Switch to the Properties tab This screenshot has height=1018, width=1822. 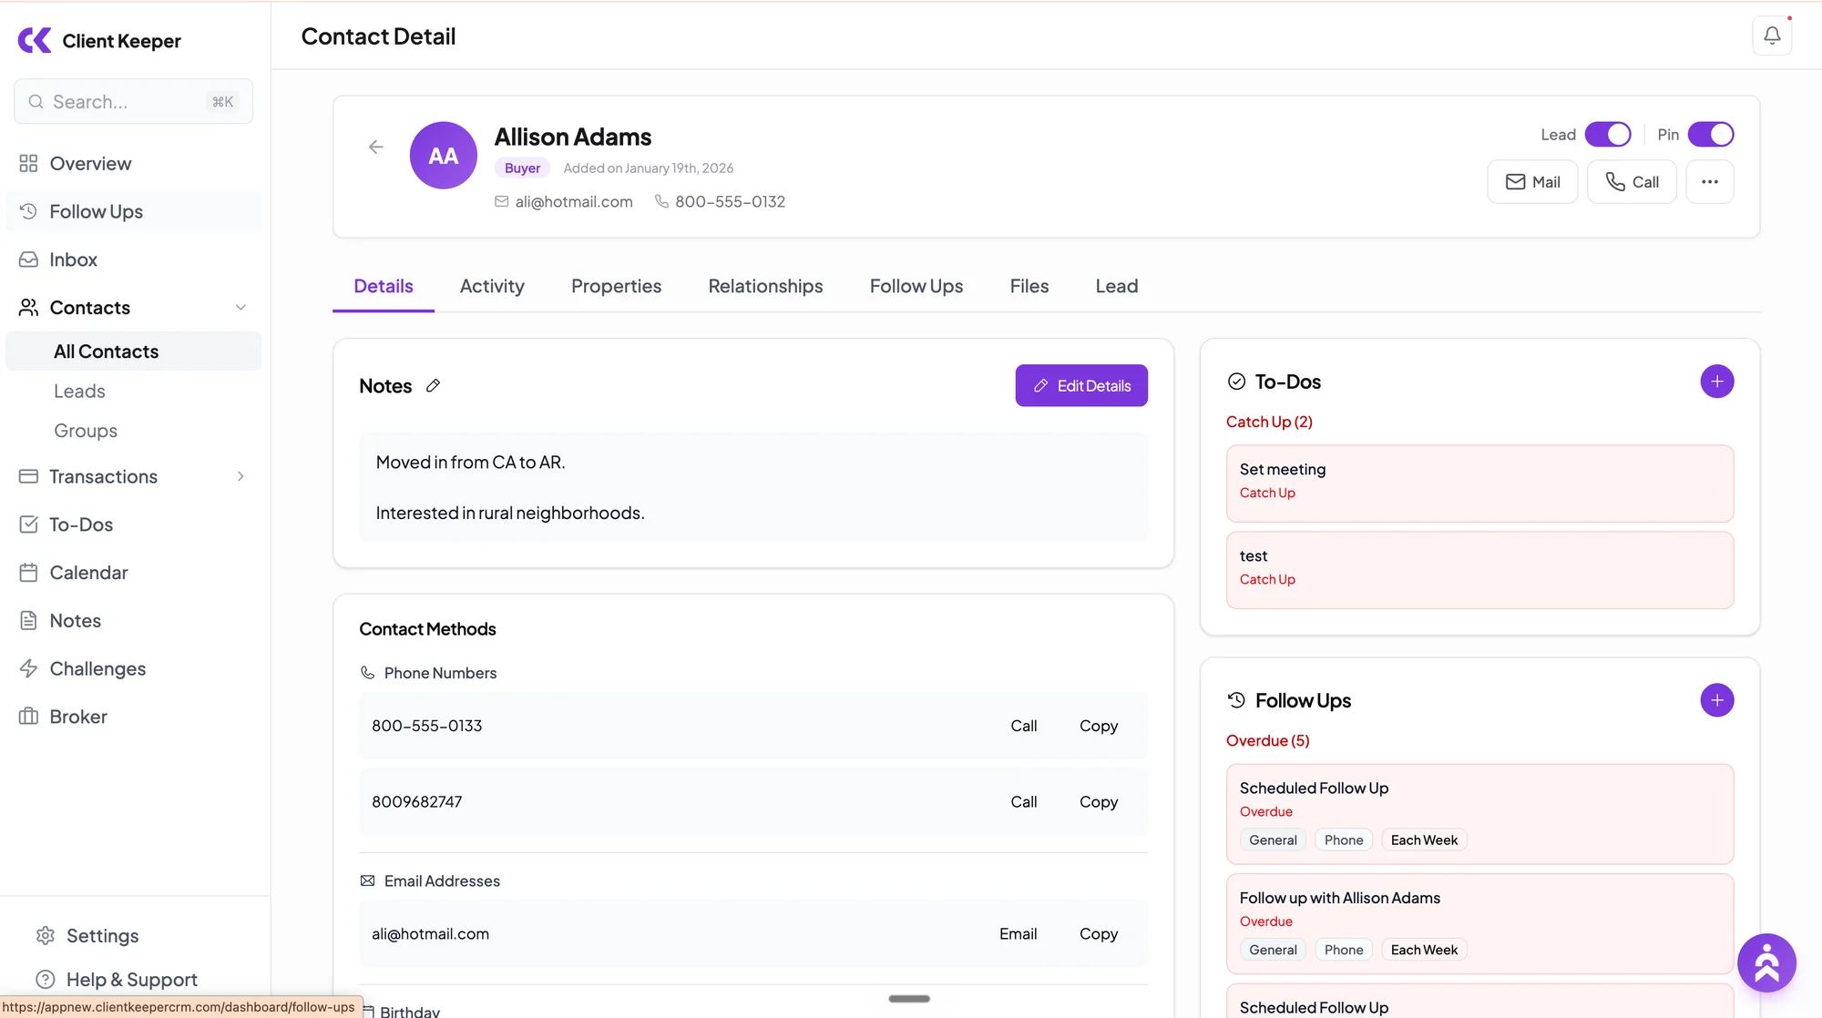point(616,286)
